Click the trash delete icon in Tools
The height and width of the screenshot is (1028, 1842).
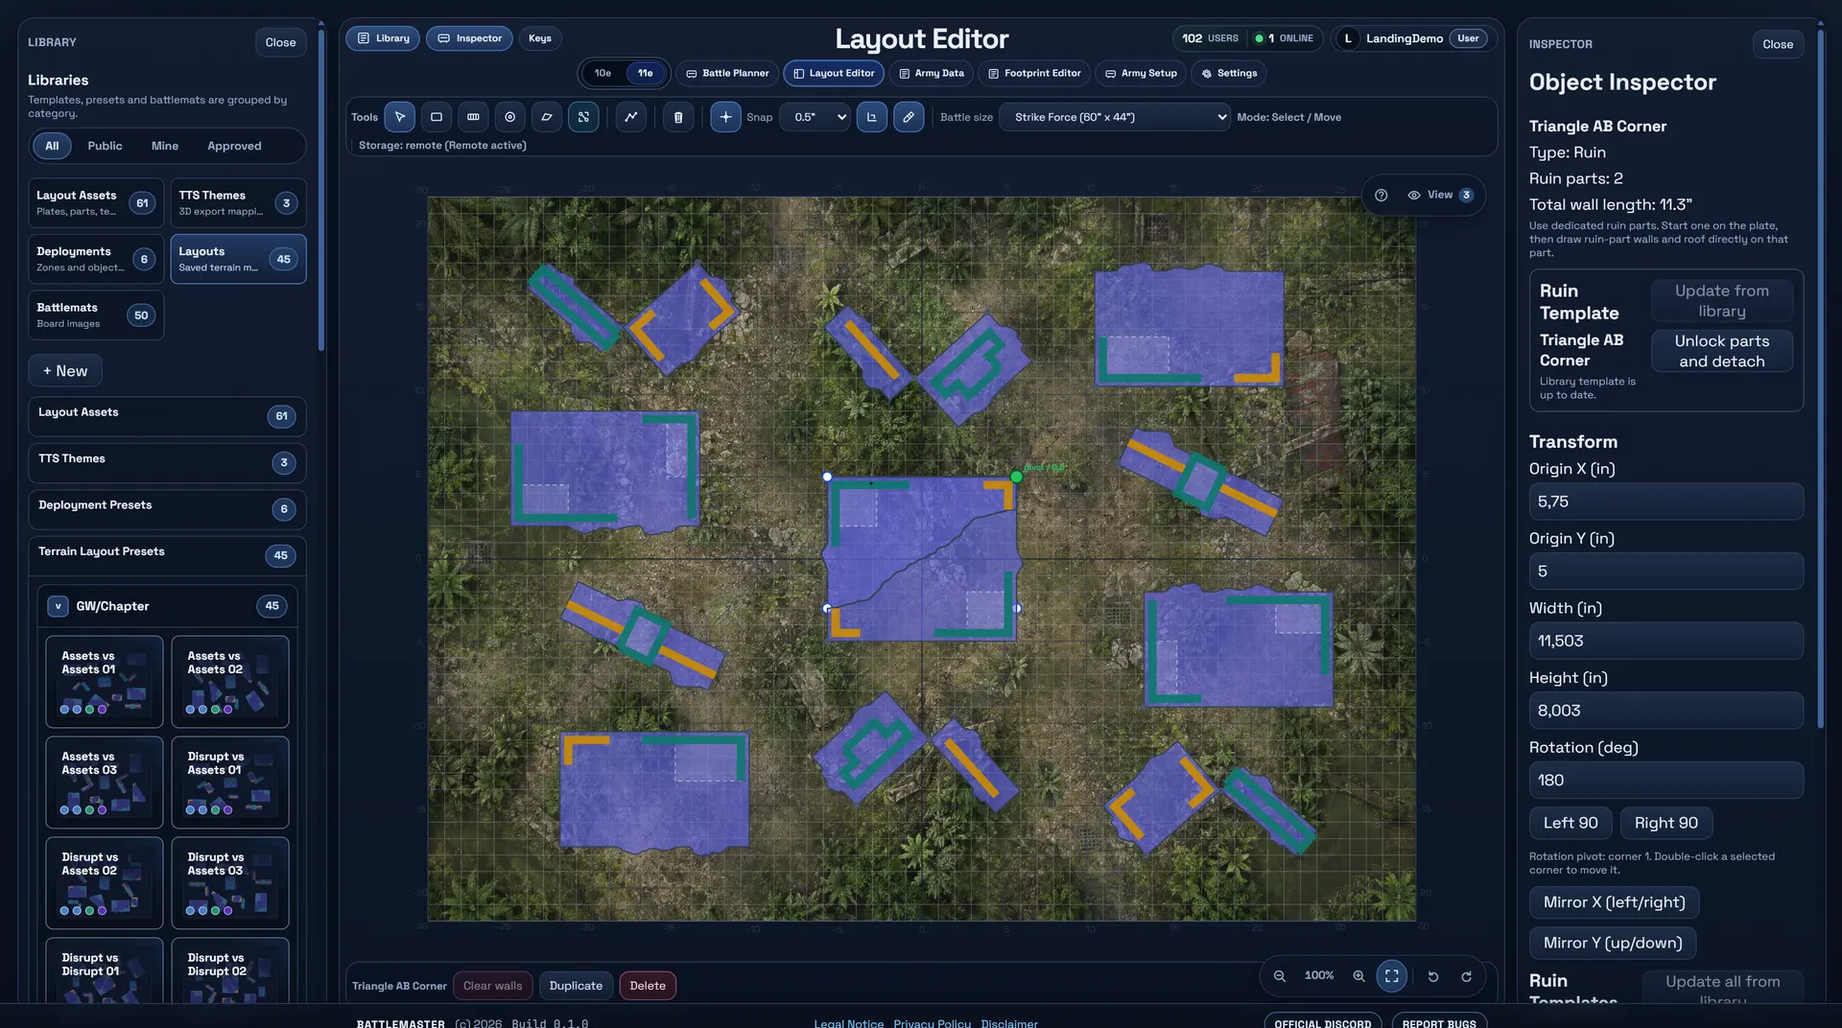click(x=678, y=117)
